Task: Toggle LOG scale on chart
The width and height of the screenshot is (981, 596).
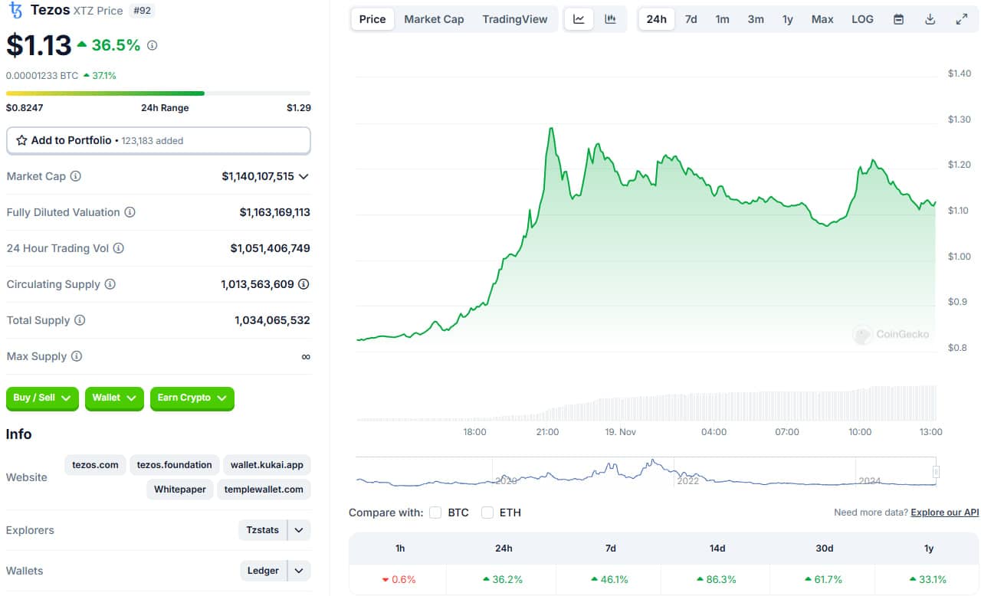Action: click(862, 19)
